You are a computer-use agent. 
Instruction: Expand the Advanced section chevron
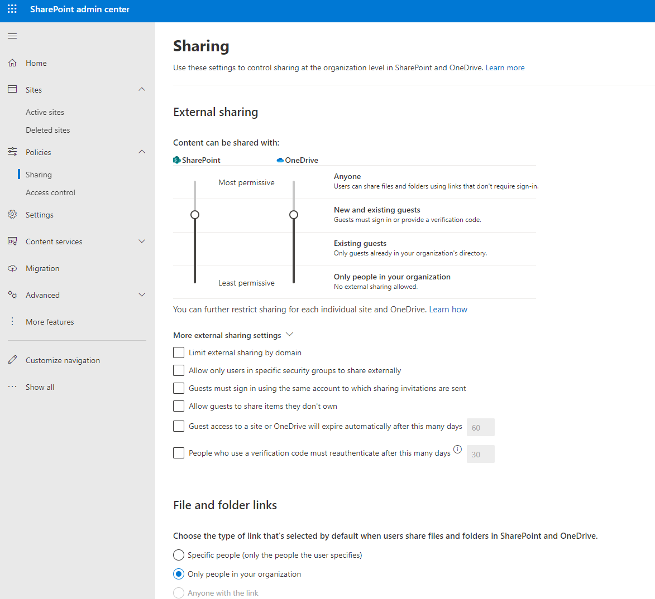(142, 295)
